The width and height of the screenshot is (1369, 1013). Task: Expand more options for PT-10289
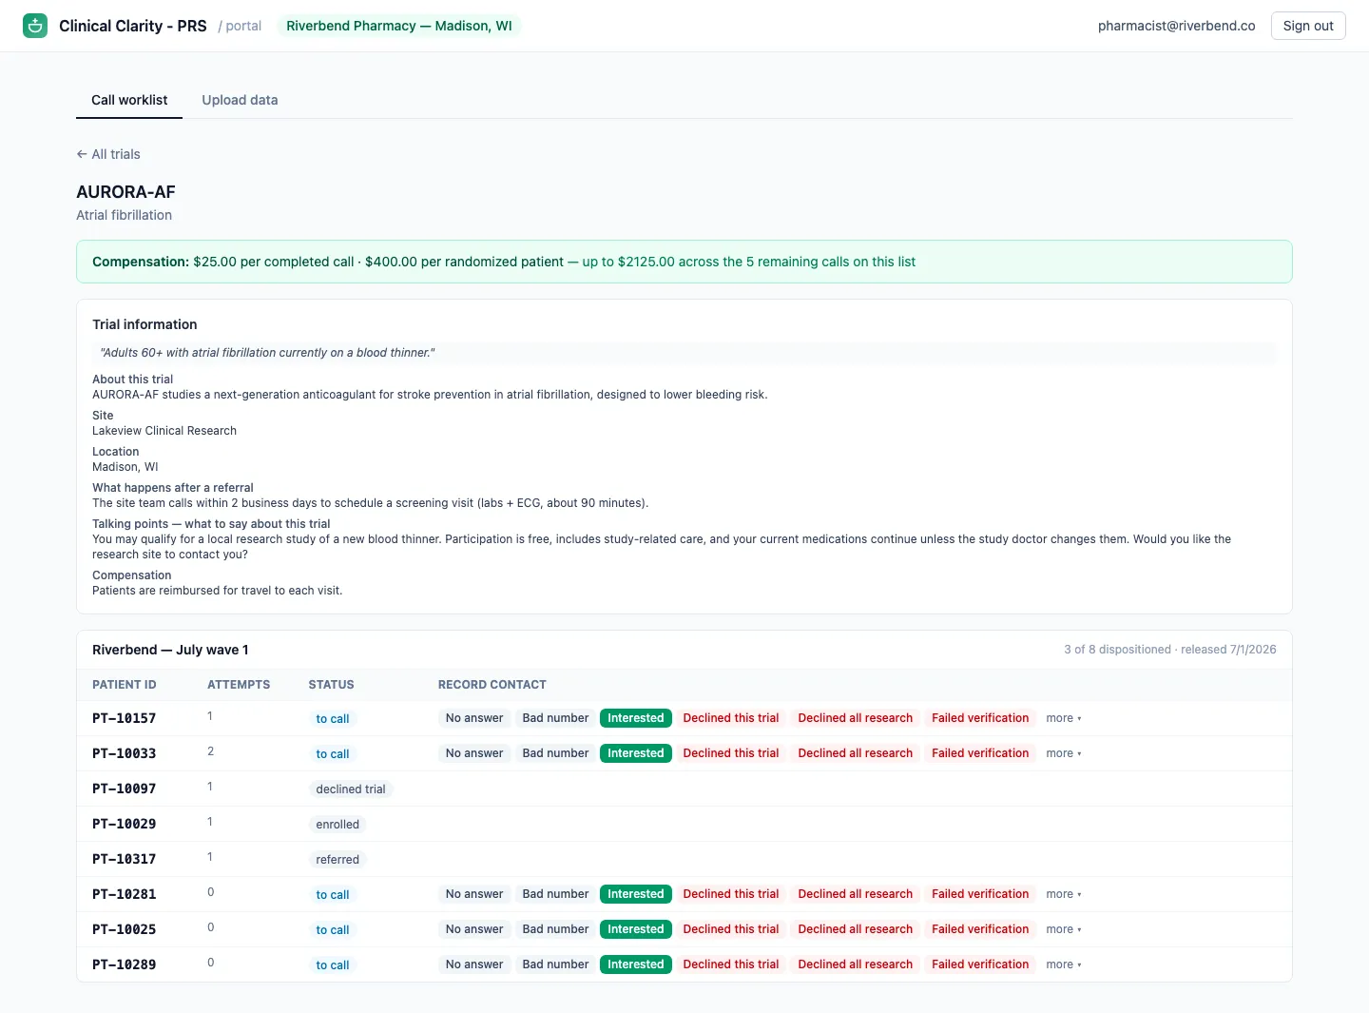1064,964
